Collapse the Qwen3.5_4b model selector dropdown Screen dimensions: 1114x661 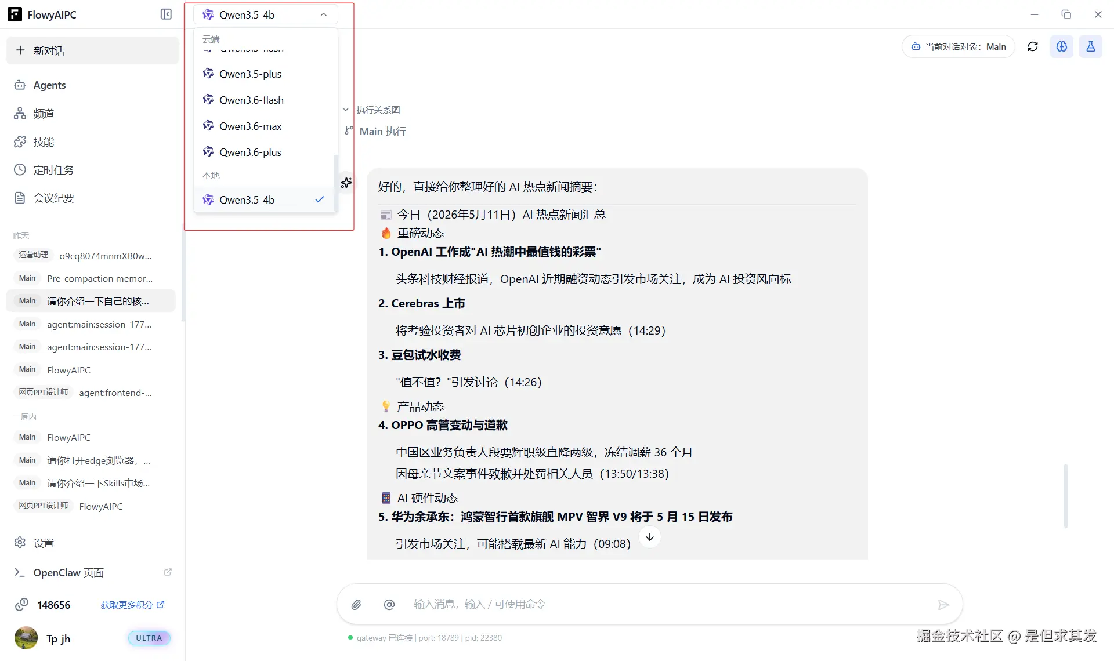[265, 14]
